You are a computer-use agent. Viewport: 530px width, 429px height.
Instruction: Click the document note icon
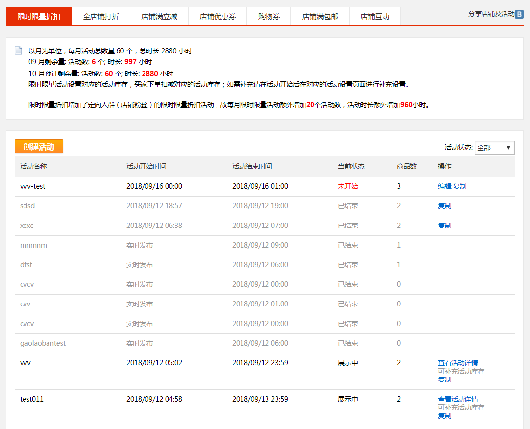tap(19, 50)
